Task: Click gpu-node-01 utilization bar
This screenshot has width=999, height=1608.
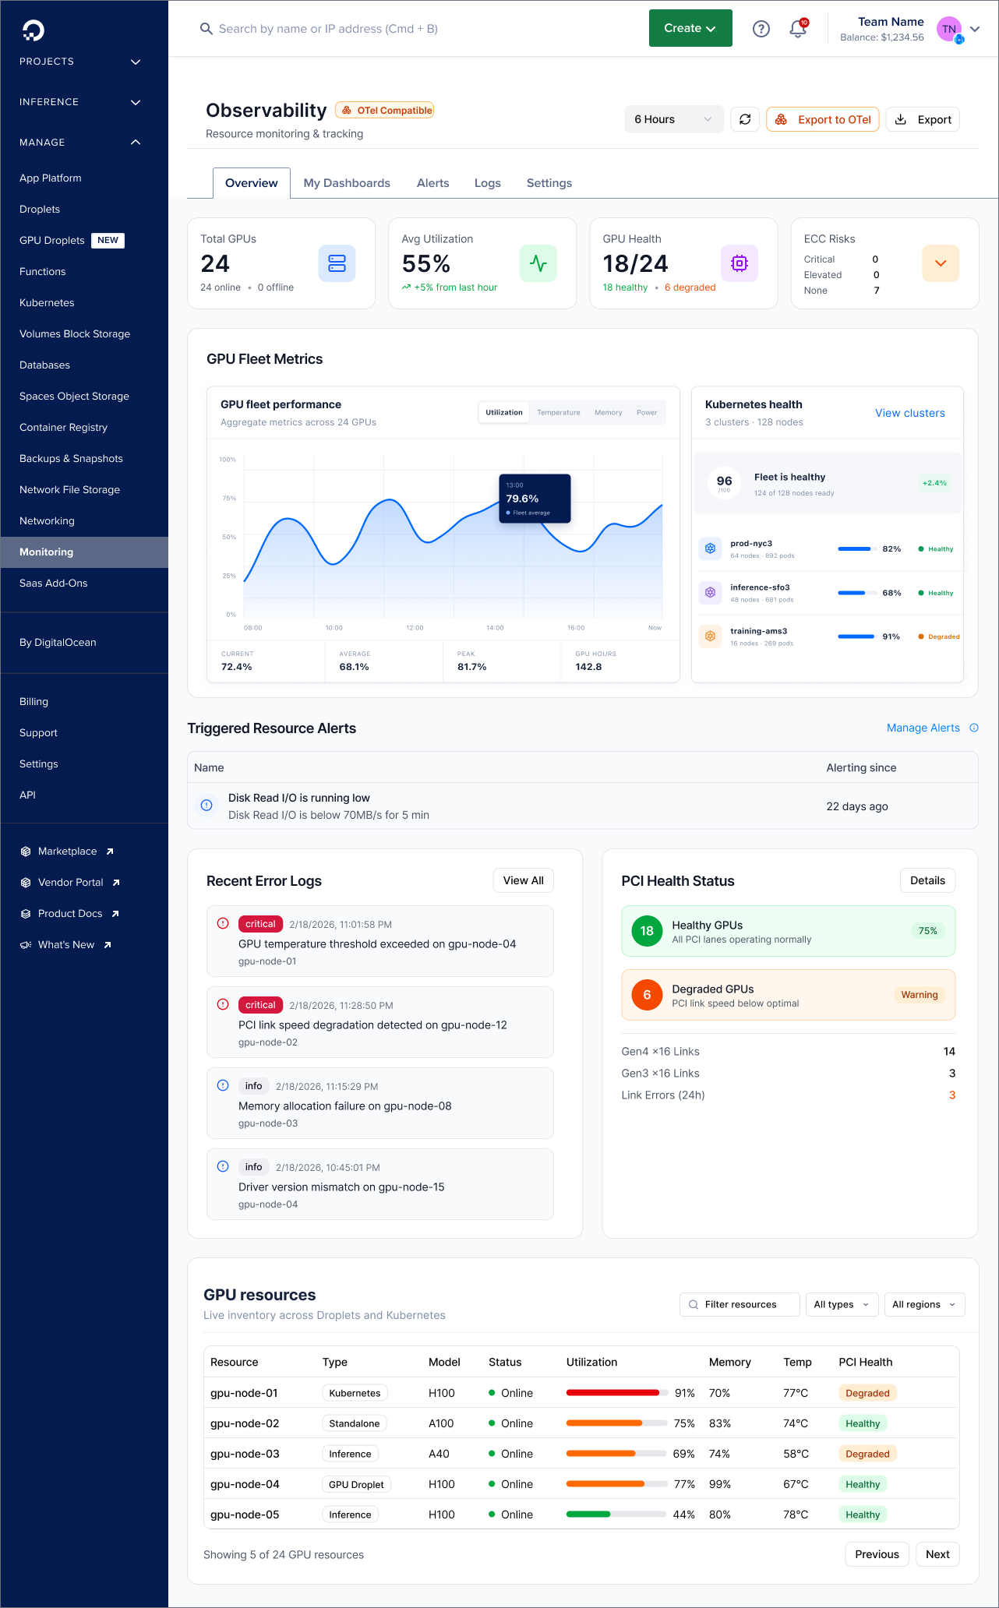Action: click(x=617, y=1393)
